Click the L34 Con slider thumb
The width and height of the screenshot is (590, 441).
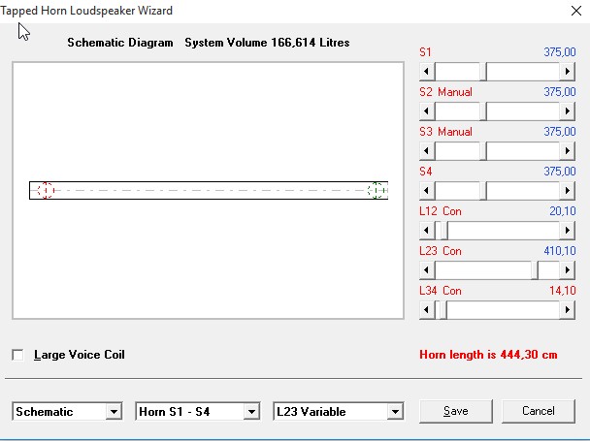pyautogui.click(x=443, y=310)
